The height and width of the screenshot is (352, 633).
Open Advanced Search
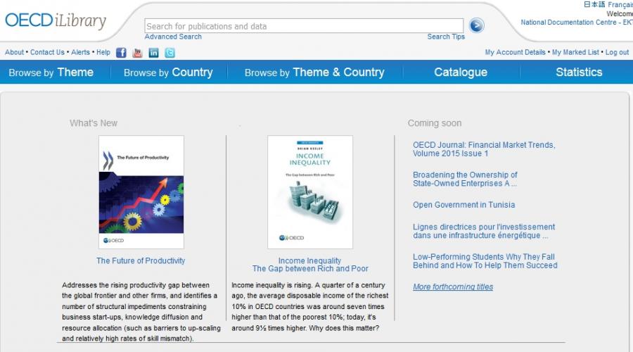click(173, 37)
